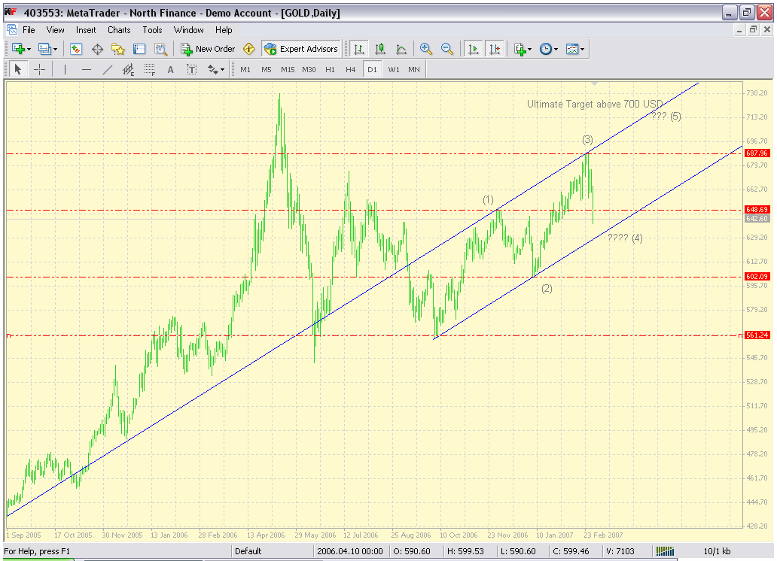Screen dimensions: 777x561
Task: Click the 687.96 red price level label
Action: [757, 153]
